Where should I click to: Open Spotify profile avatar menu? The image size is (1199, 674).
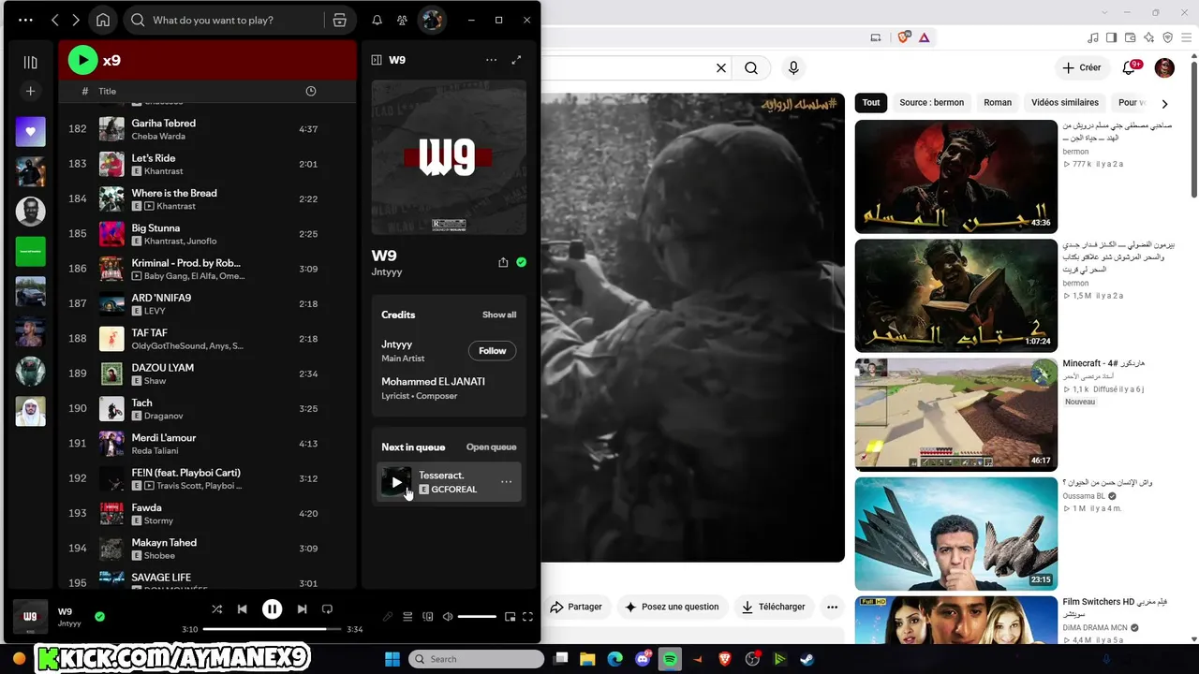[x=431, y=20]
